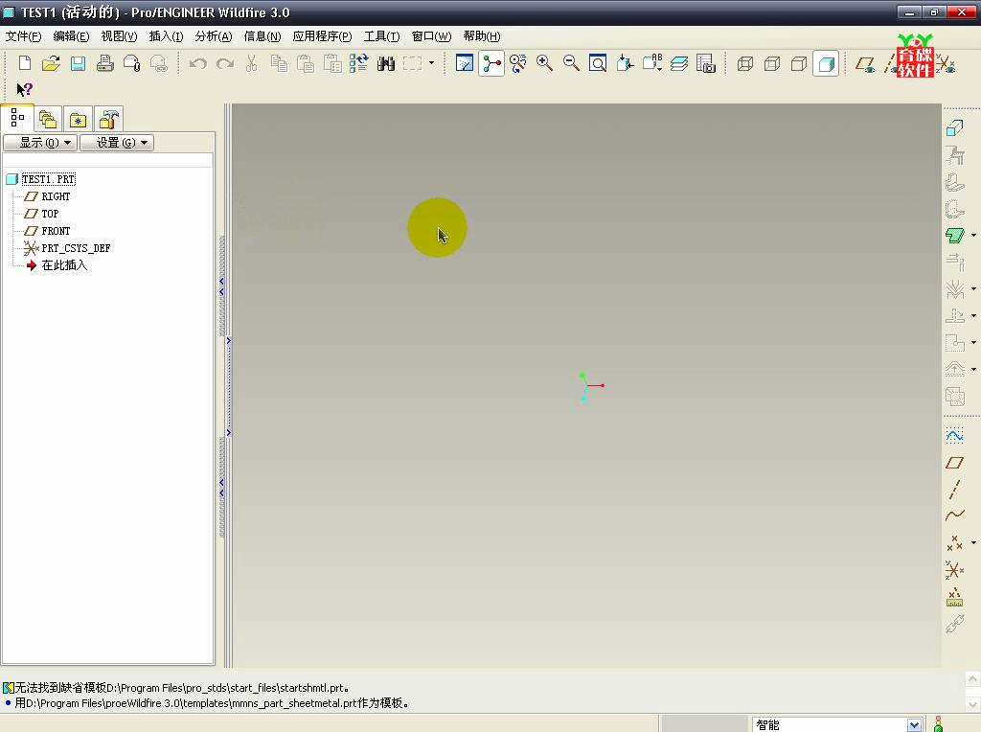Click the Redraw current view icon
Viewport: 981px width, 732px height.
pyautogui.click(x=465, y=63)
